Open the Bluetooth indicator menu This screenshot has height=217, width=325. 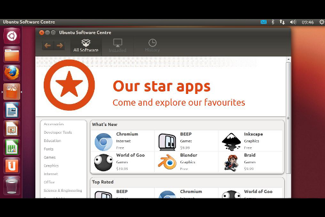coord(273,22)
